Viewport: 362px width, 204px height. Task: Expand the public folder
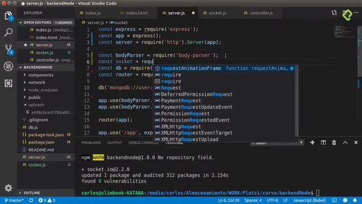coord(35,97)
